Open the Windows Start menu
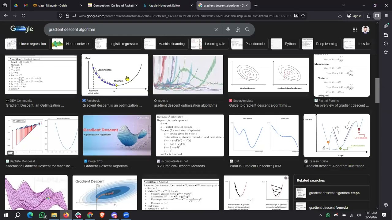392x220 pixels. pyautogui.click(x=6, y=215)
